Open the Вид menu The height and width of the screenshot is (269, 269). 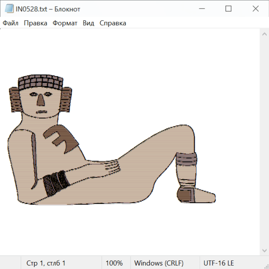[x=88, y=23]
